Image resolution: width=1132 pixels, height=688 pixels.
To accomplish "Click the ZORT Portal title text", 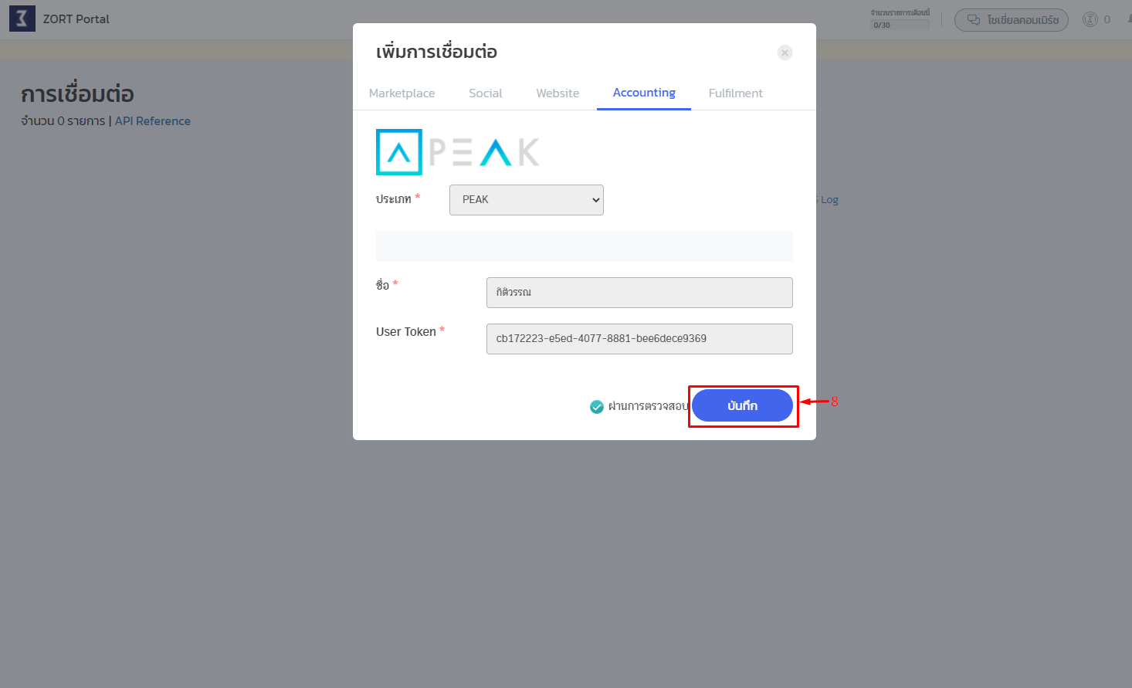I will pos(76,19).
